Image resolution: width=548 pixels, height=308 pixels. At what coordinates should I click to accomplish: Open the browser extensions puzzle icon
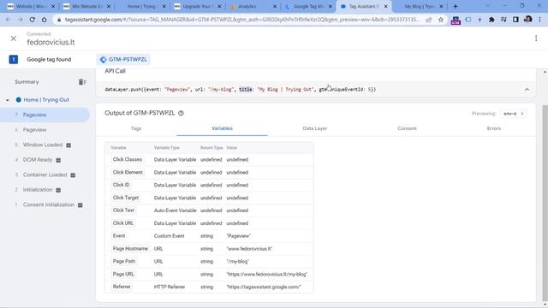coord(491,20)
